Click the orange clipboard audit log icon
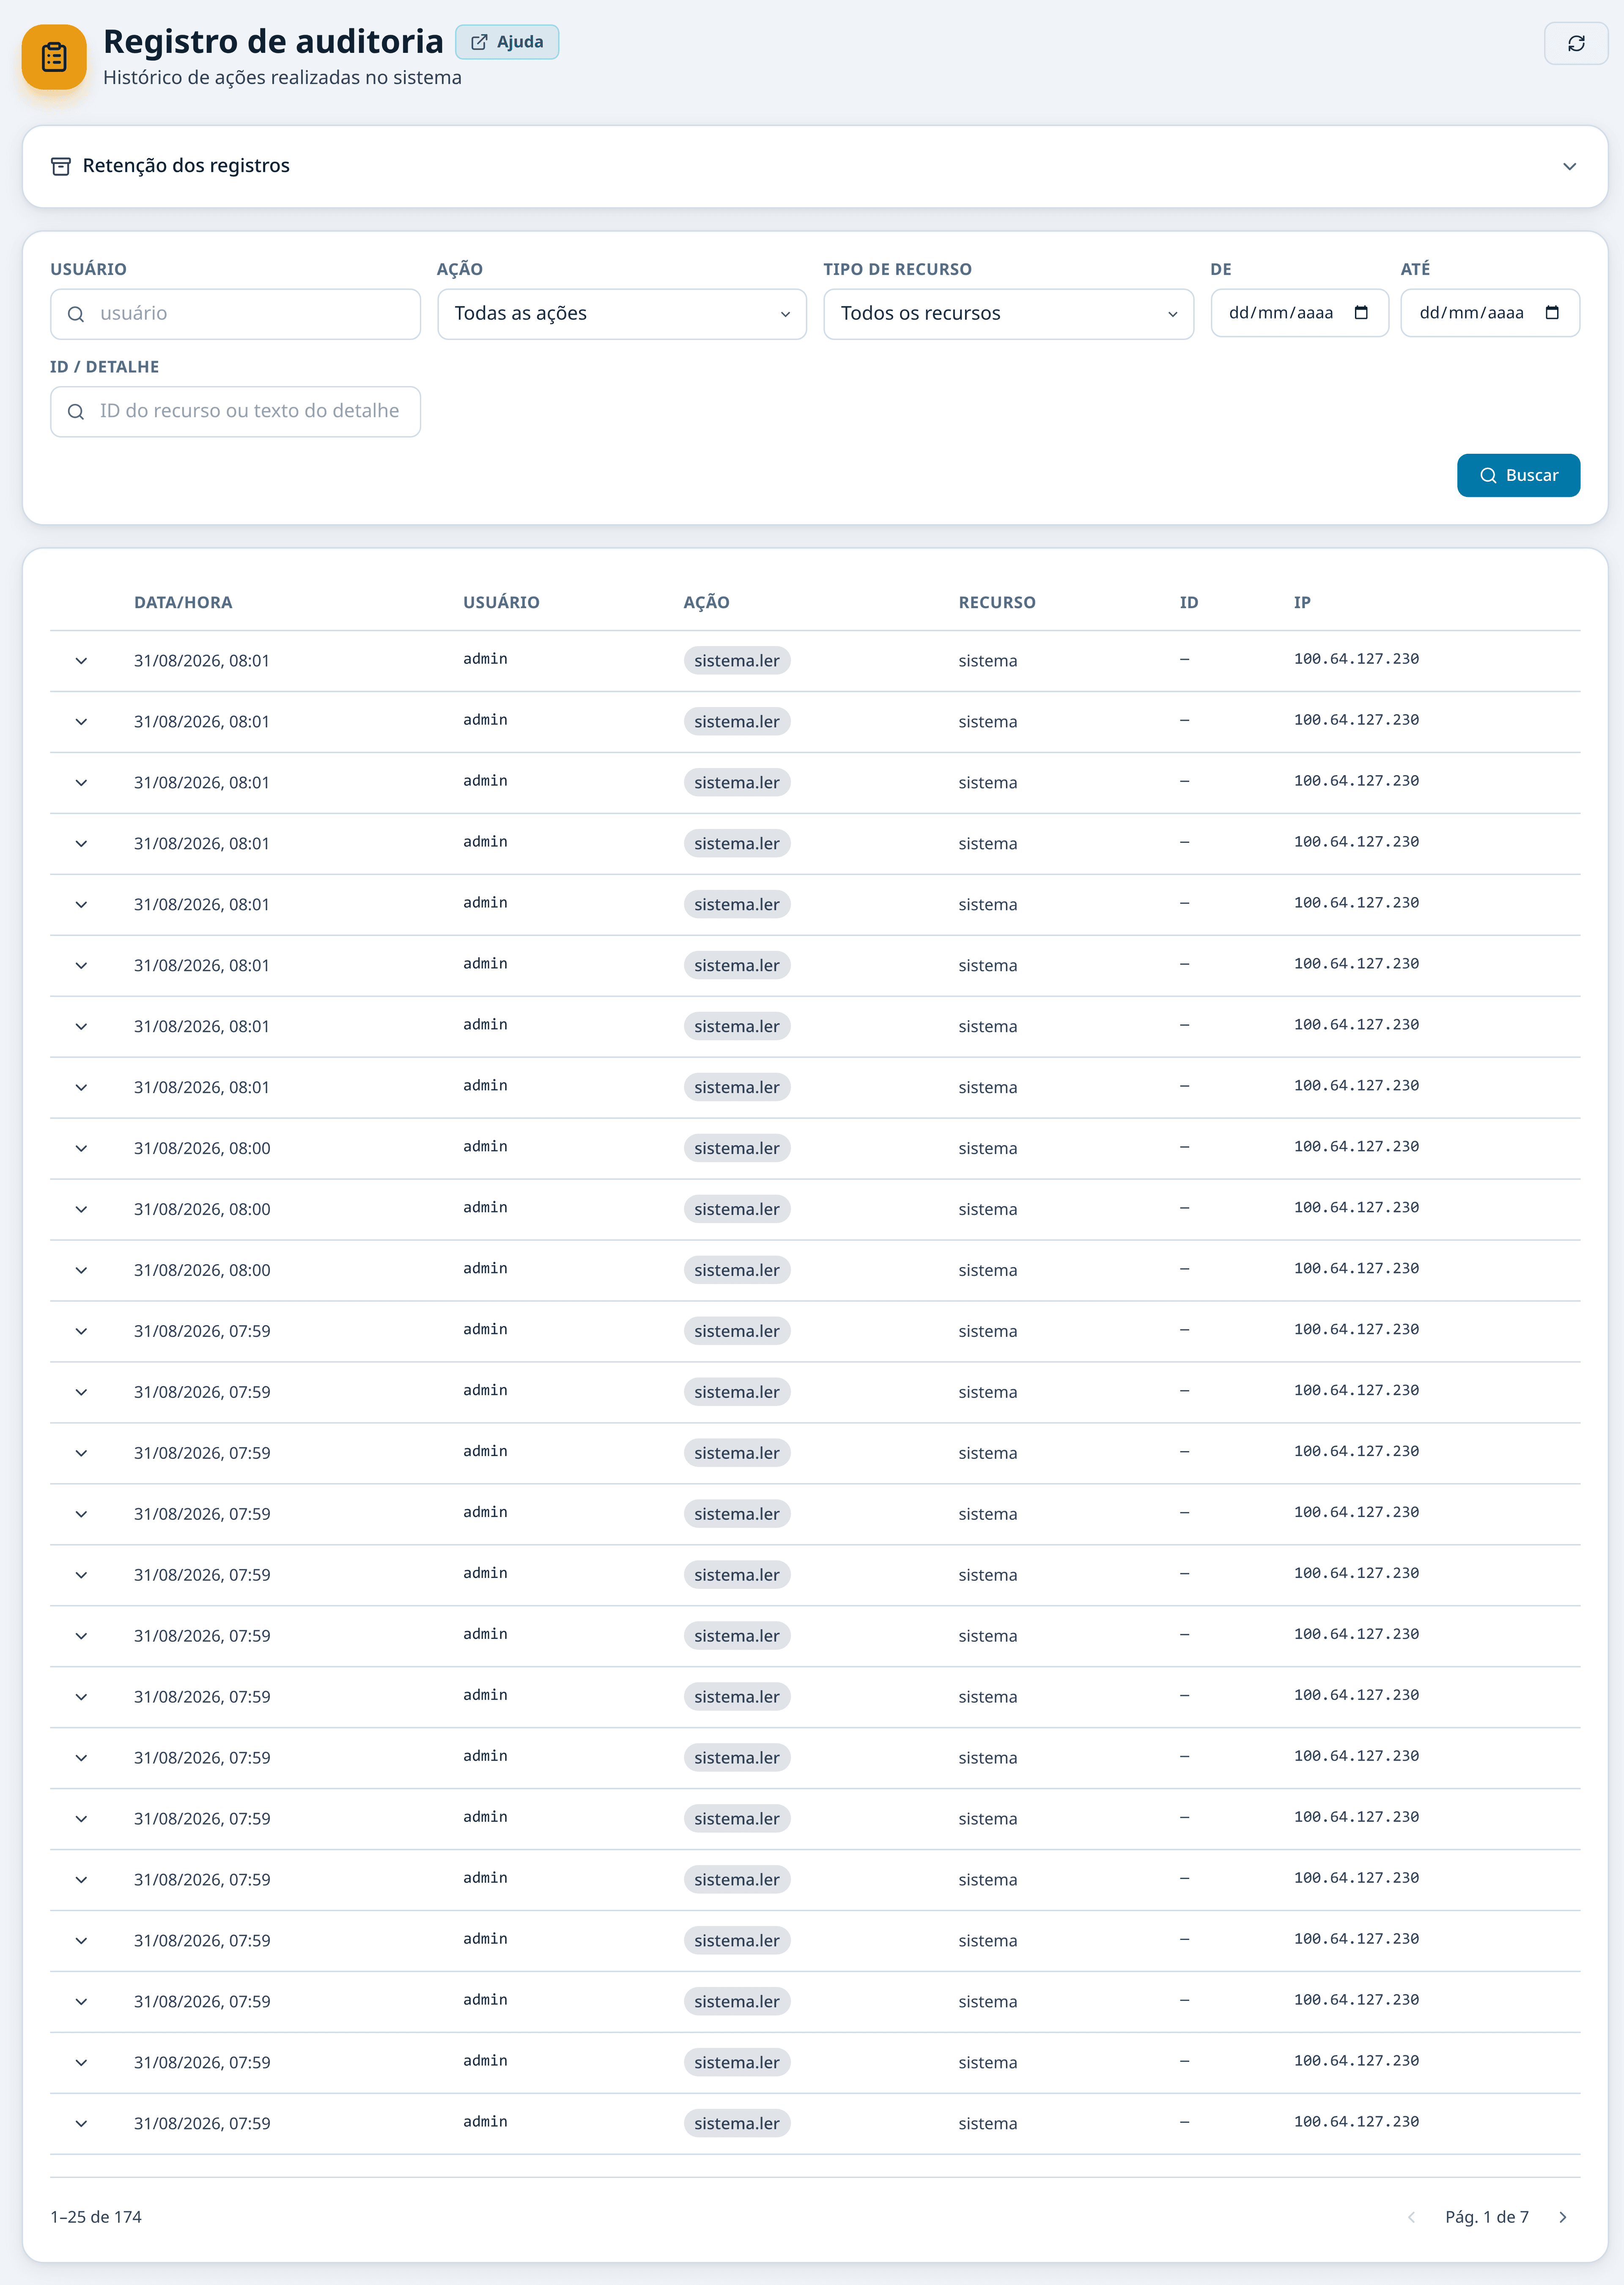Screen dimensions: 1624x2285 pos(54,57)
